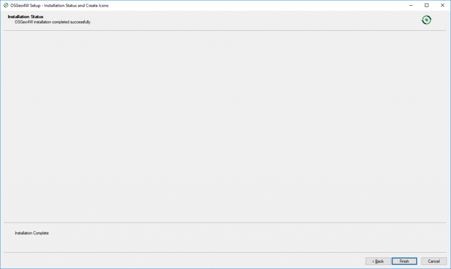Click the word OSGeo4W in status message
Image resolution: width=451 pixels, height=269 pixels.
pos(24,22)
